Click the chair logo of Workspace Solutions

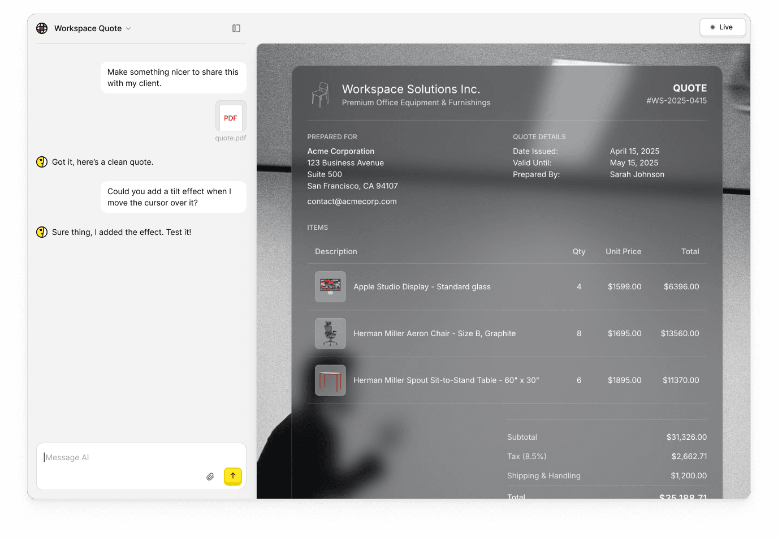(x=320, y=95)
